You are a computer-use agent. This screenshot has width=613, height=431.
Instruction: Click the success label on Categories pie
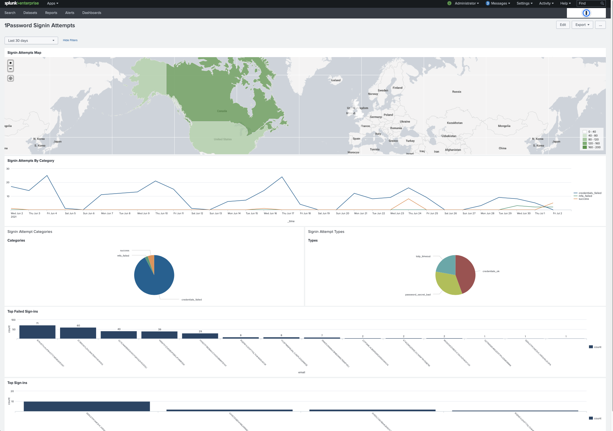click(x=125, y=250)
